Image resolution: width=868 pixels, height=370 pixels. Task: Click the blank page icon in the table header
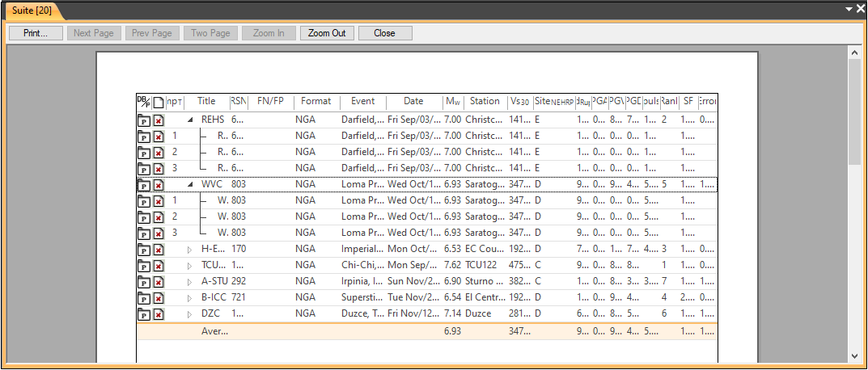159,103
